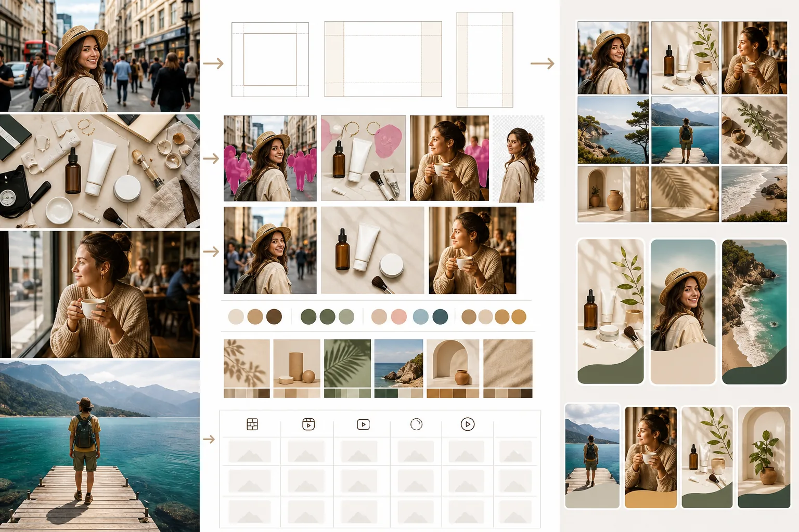The image size is (799, 532).
Task: Open serum with plant post in nine-image grid
Action: [685, 58]
